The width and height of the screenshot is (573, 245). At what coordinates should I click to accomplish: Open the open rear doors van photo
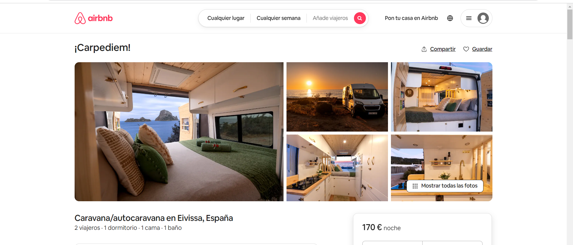442,97
